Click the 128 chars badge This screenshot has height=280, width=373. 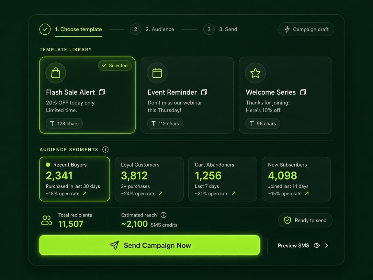coord(64,123)
